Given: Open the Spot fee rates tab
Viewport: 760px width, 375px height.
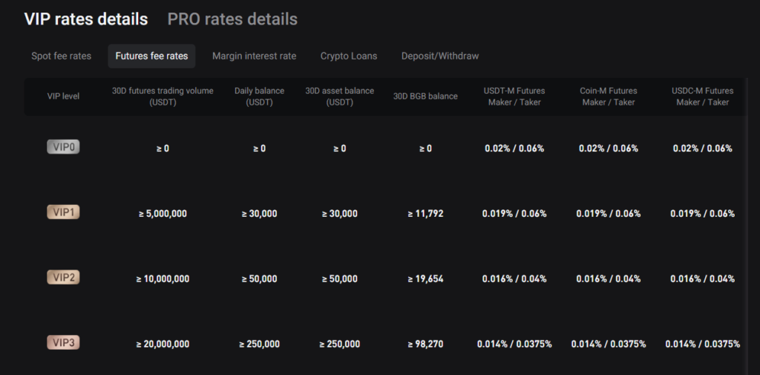Looking at the screenshot, I should pos(61,56).
